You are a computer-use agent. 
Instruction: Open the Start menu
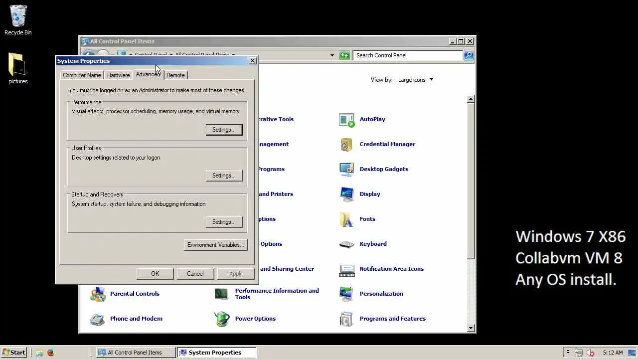[13, 353]
